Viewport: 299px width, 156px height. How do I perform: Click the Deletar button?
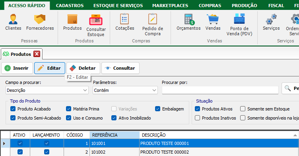(x=83, y=68)
